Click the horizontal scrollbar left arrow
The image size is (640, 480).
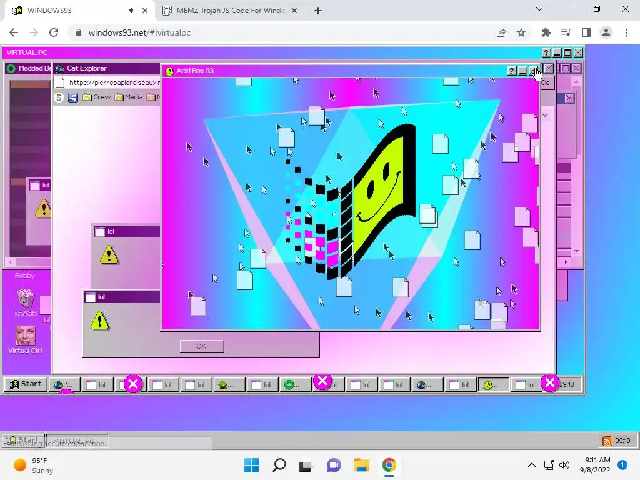point(10,262)
